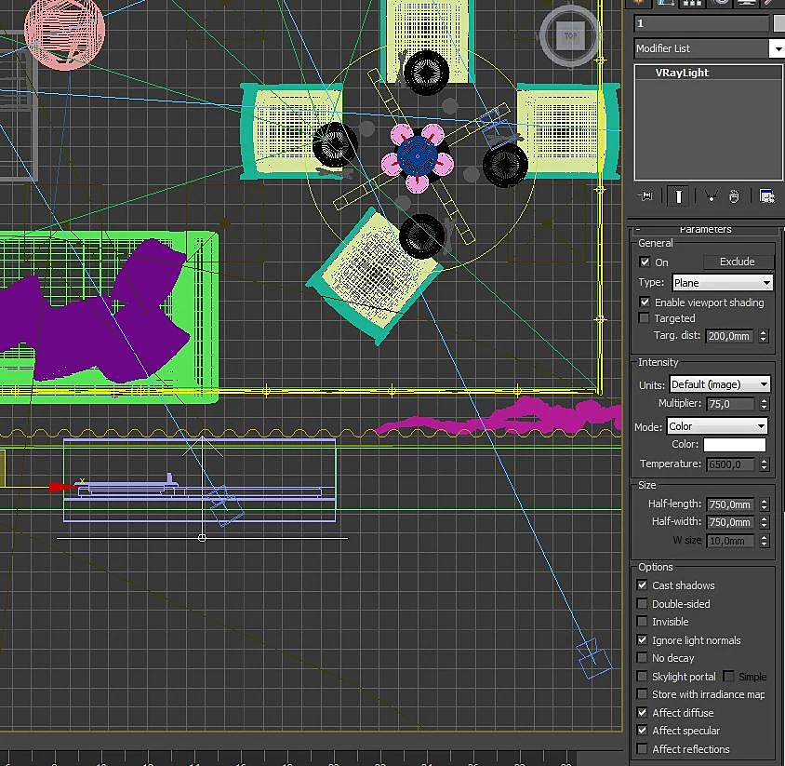Click the Temperature value field
785x766 pixels.
[730, 464]
